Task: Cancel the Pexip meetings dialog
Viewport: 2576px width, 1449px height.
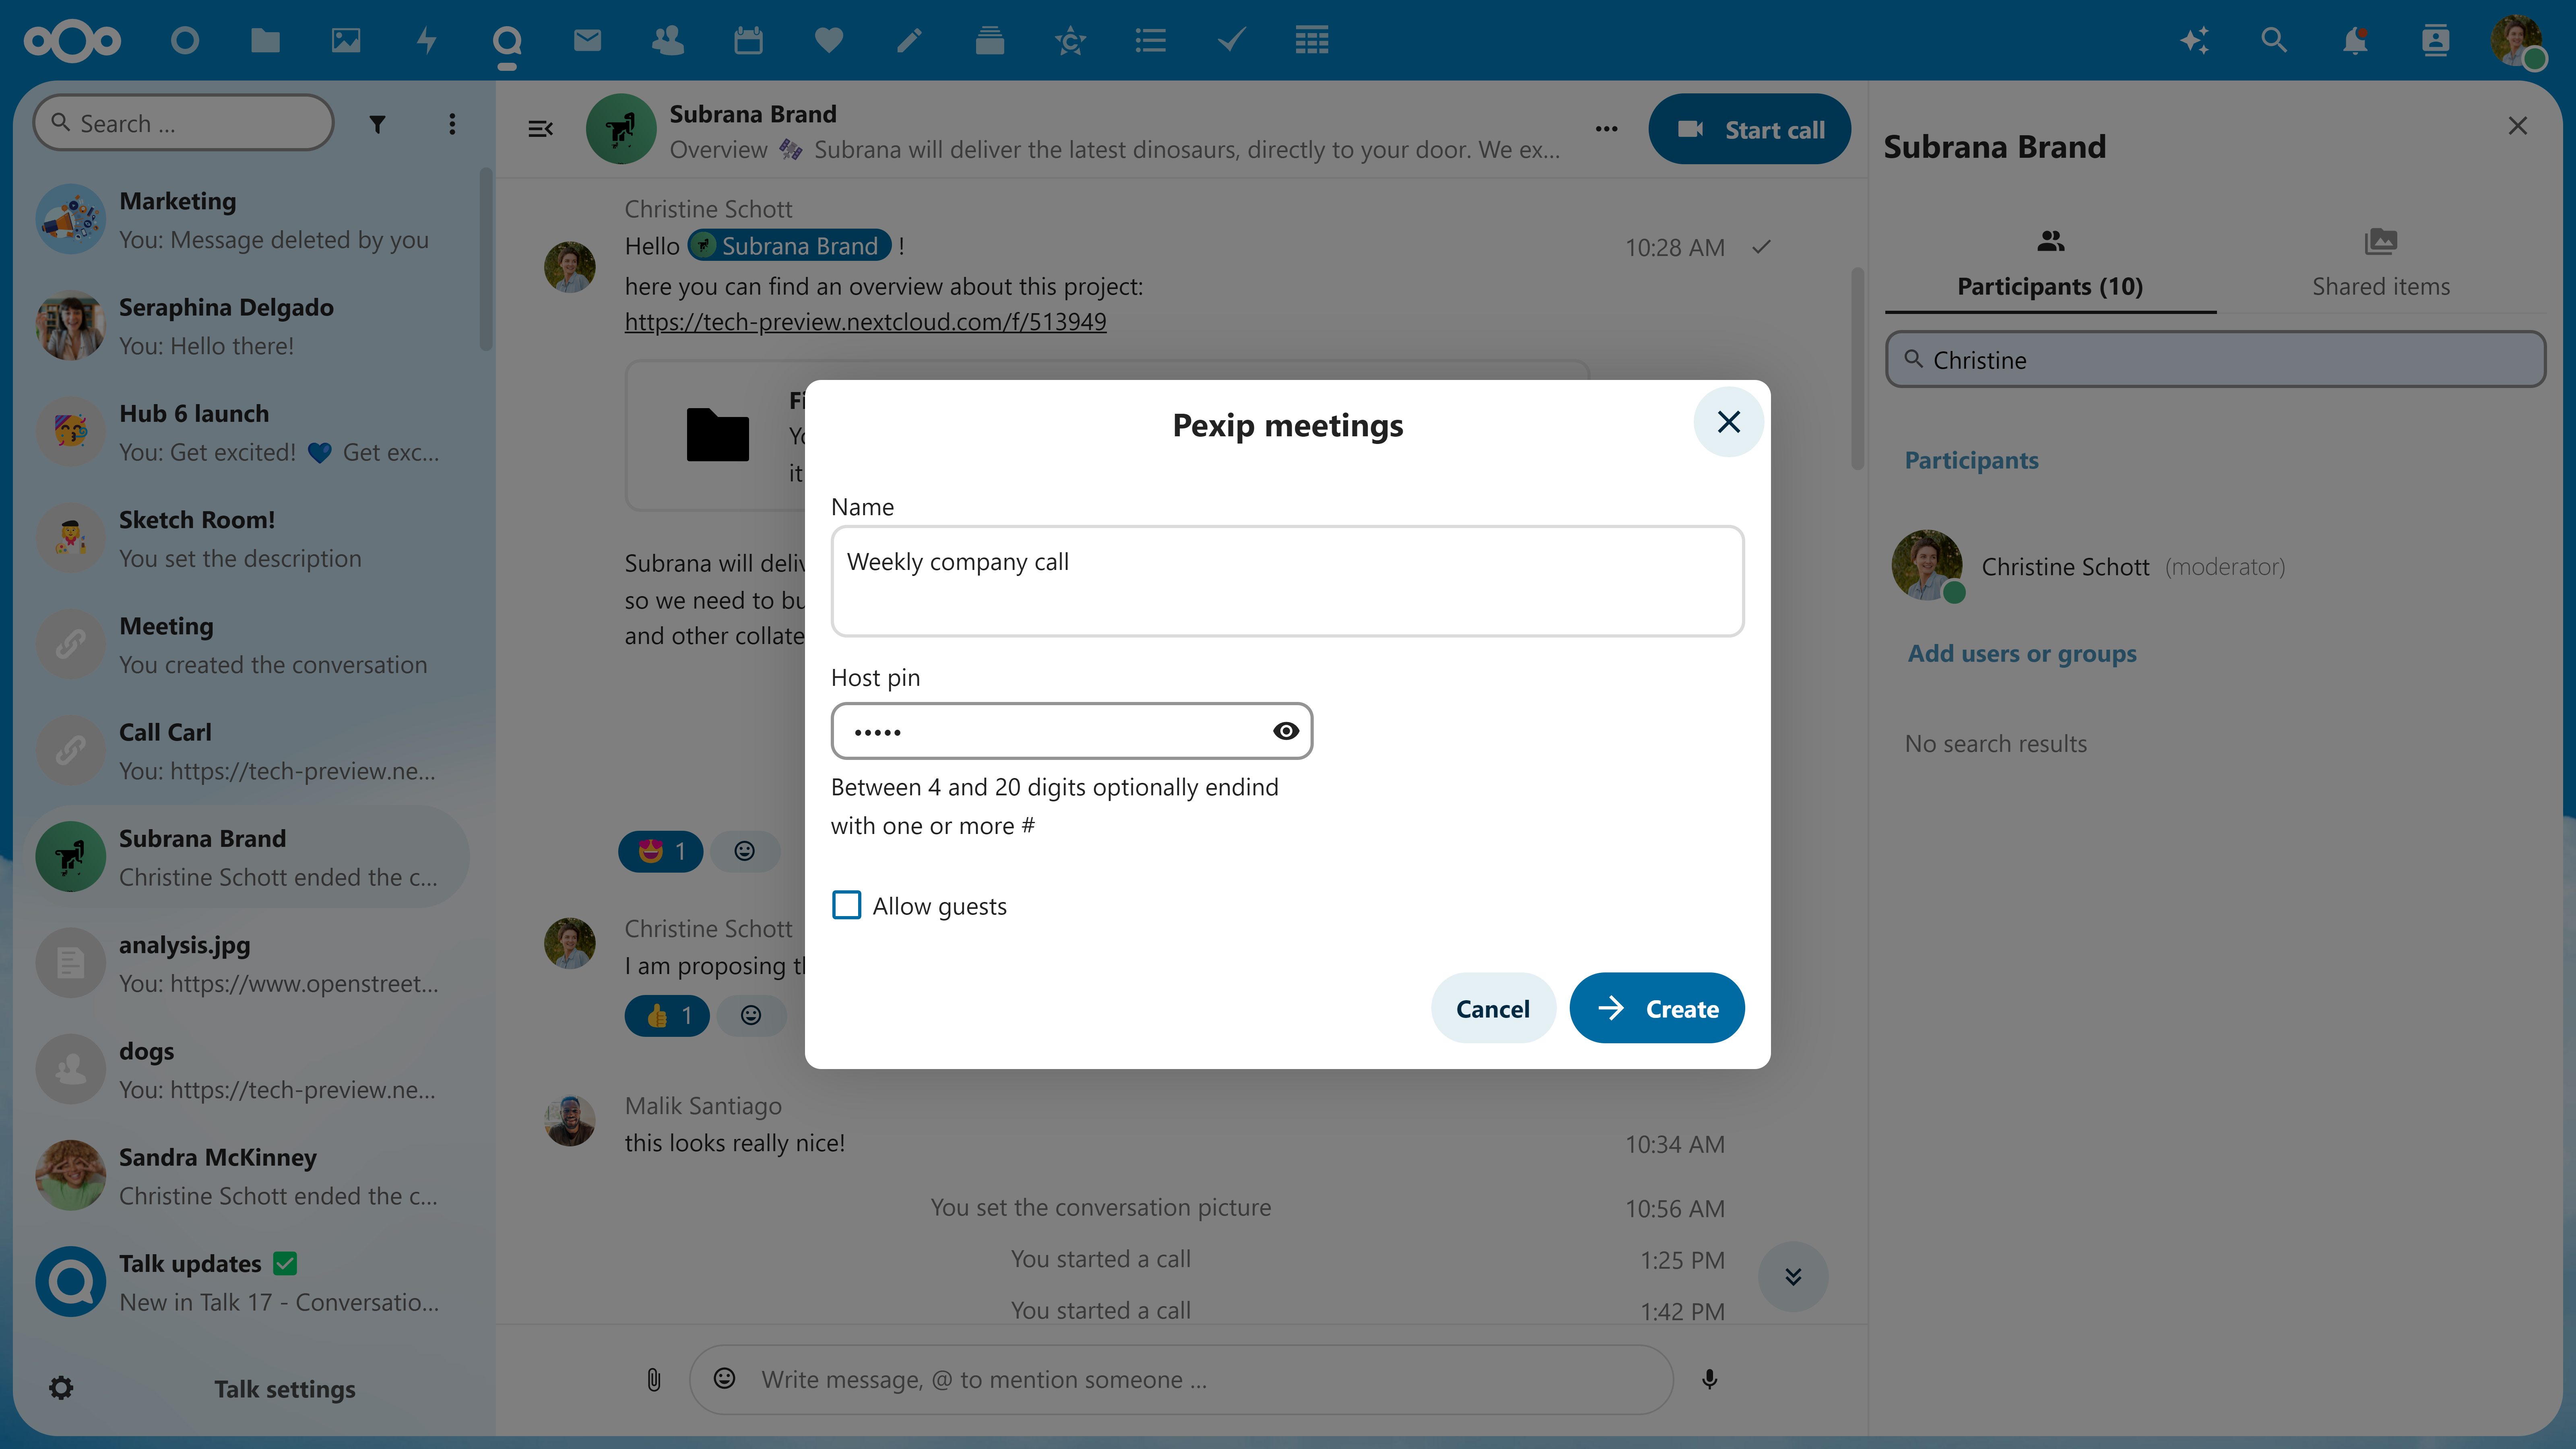Action: coord(1493,1008)
